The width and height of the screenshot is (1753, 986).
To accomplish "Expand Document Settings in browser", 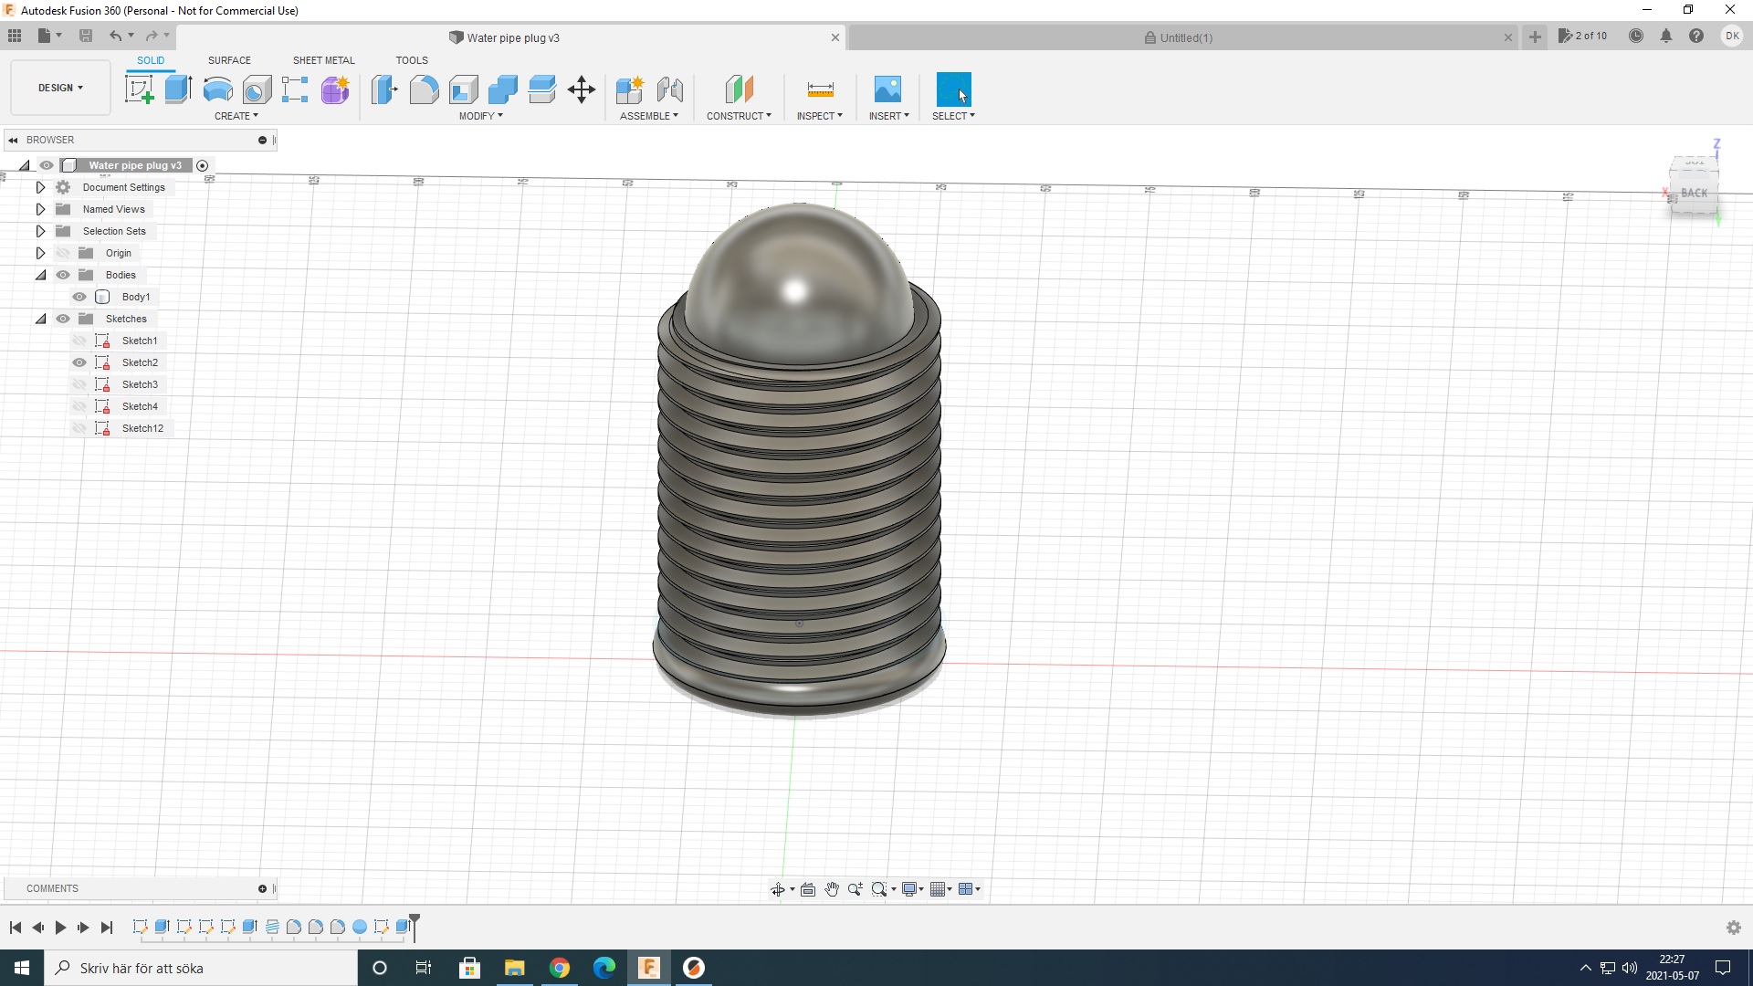I will [40, 187].
